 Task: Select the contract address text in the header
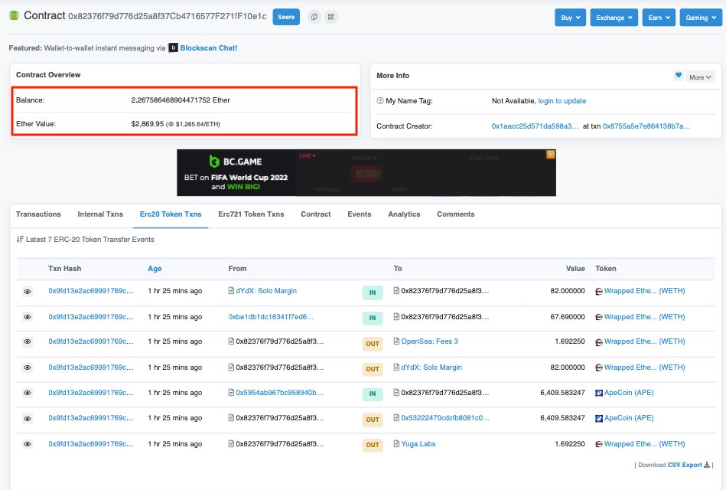pyautogui.click(x=168, y=17)
